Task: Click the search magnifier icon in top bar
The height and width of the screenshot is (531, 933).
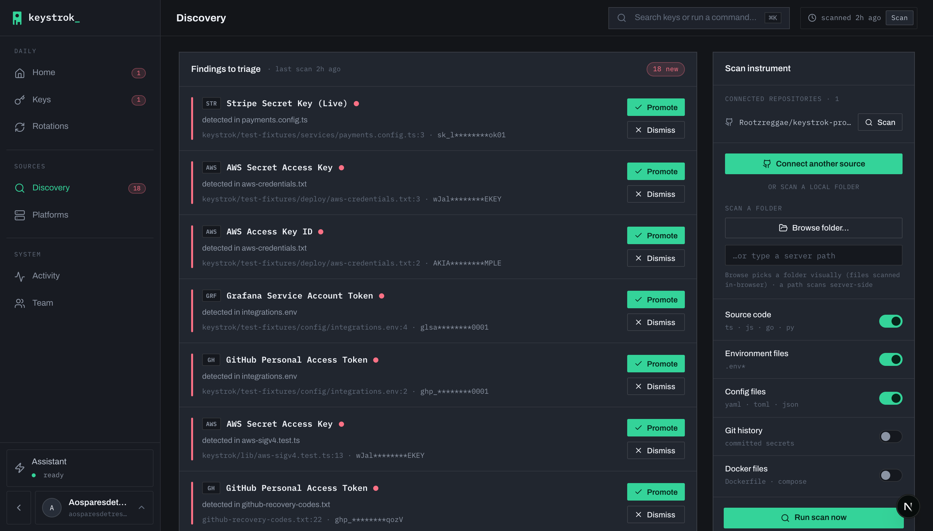Action: pos(622,17)
